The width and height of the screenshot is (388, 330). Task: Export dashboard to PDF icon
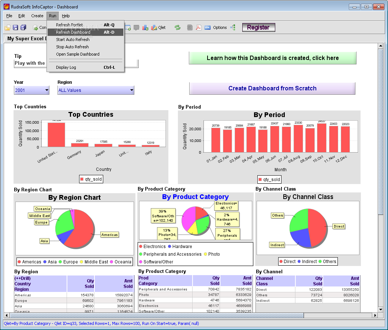tap(198, 27)
